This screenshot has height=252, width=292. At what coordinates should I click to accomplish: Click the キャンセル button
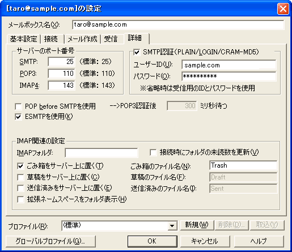point(205,241)
